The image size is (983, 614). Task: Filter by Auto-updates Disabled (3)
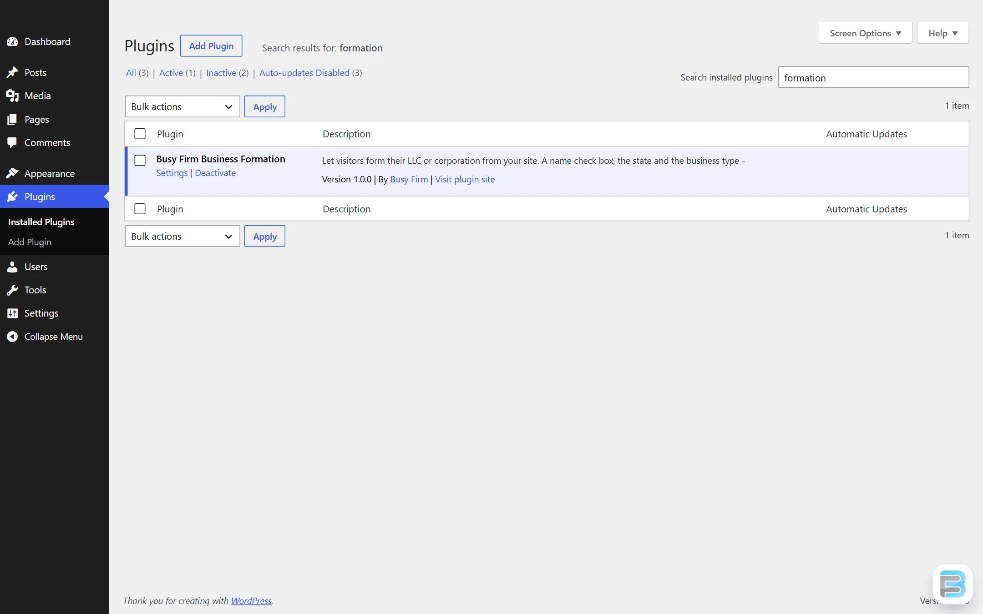[311, 73]
